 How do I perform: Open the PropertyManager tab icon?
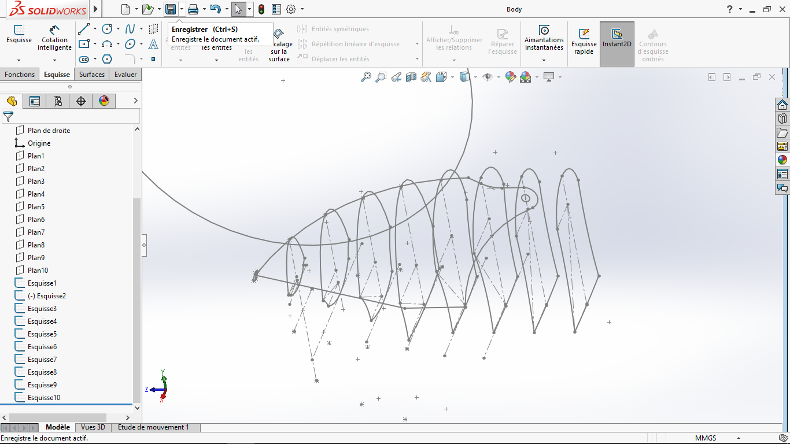[35, 101]
